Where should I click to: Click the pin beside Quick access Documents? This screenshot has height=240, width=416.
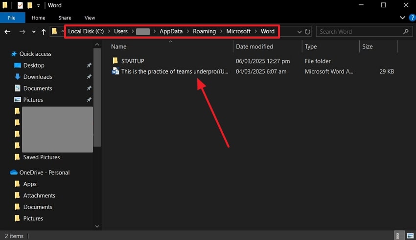(89, 88)
